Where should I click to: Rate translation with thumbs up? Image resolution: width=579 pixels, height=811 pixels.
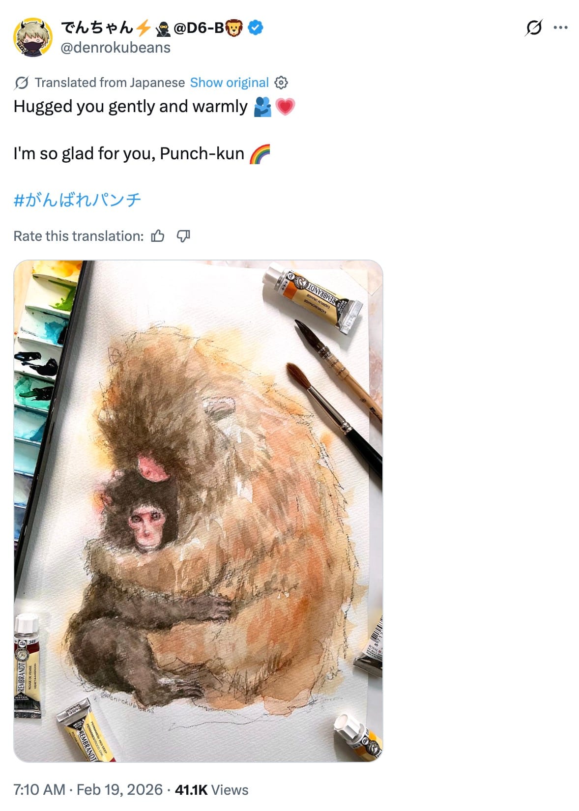point(158,236)
